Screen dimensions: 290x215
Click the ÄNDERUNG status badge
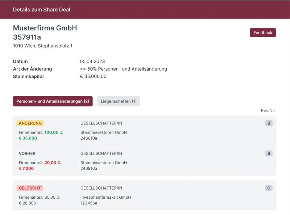pyautogui.click(x=30, y=123)
